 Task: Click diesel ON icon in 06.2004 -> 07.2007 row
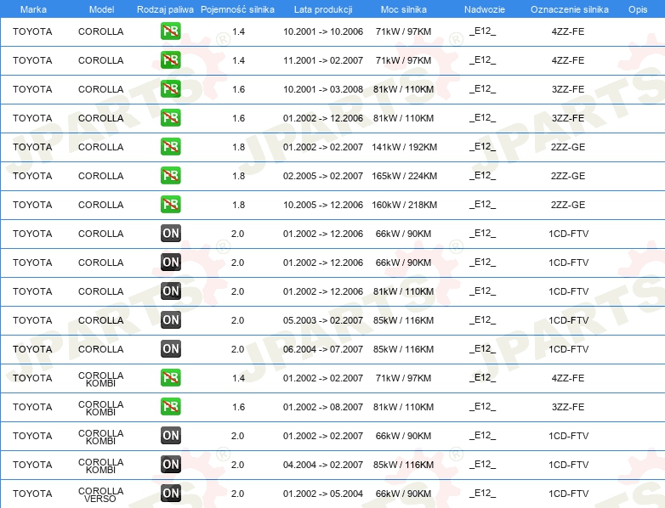coord(170,348)
